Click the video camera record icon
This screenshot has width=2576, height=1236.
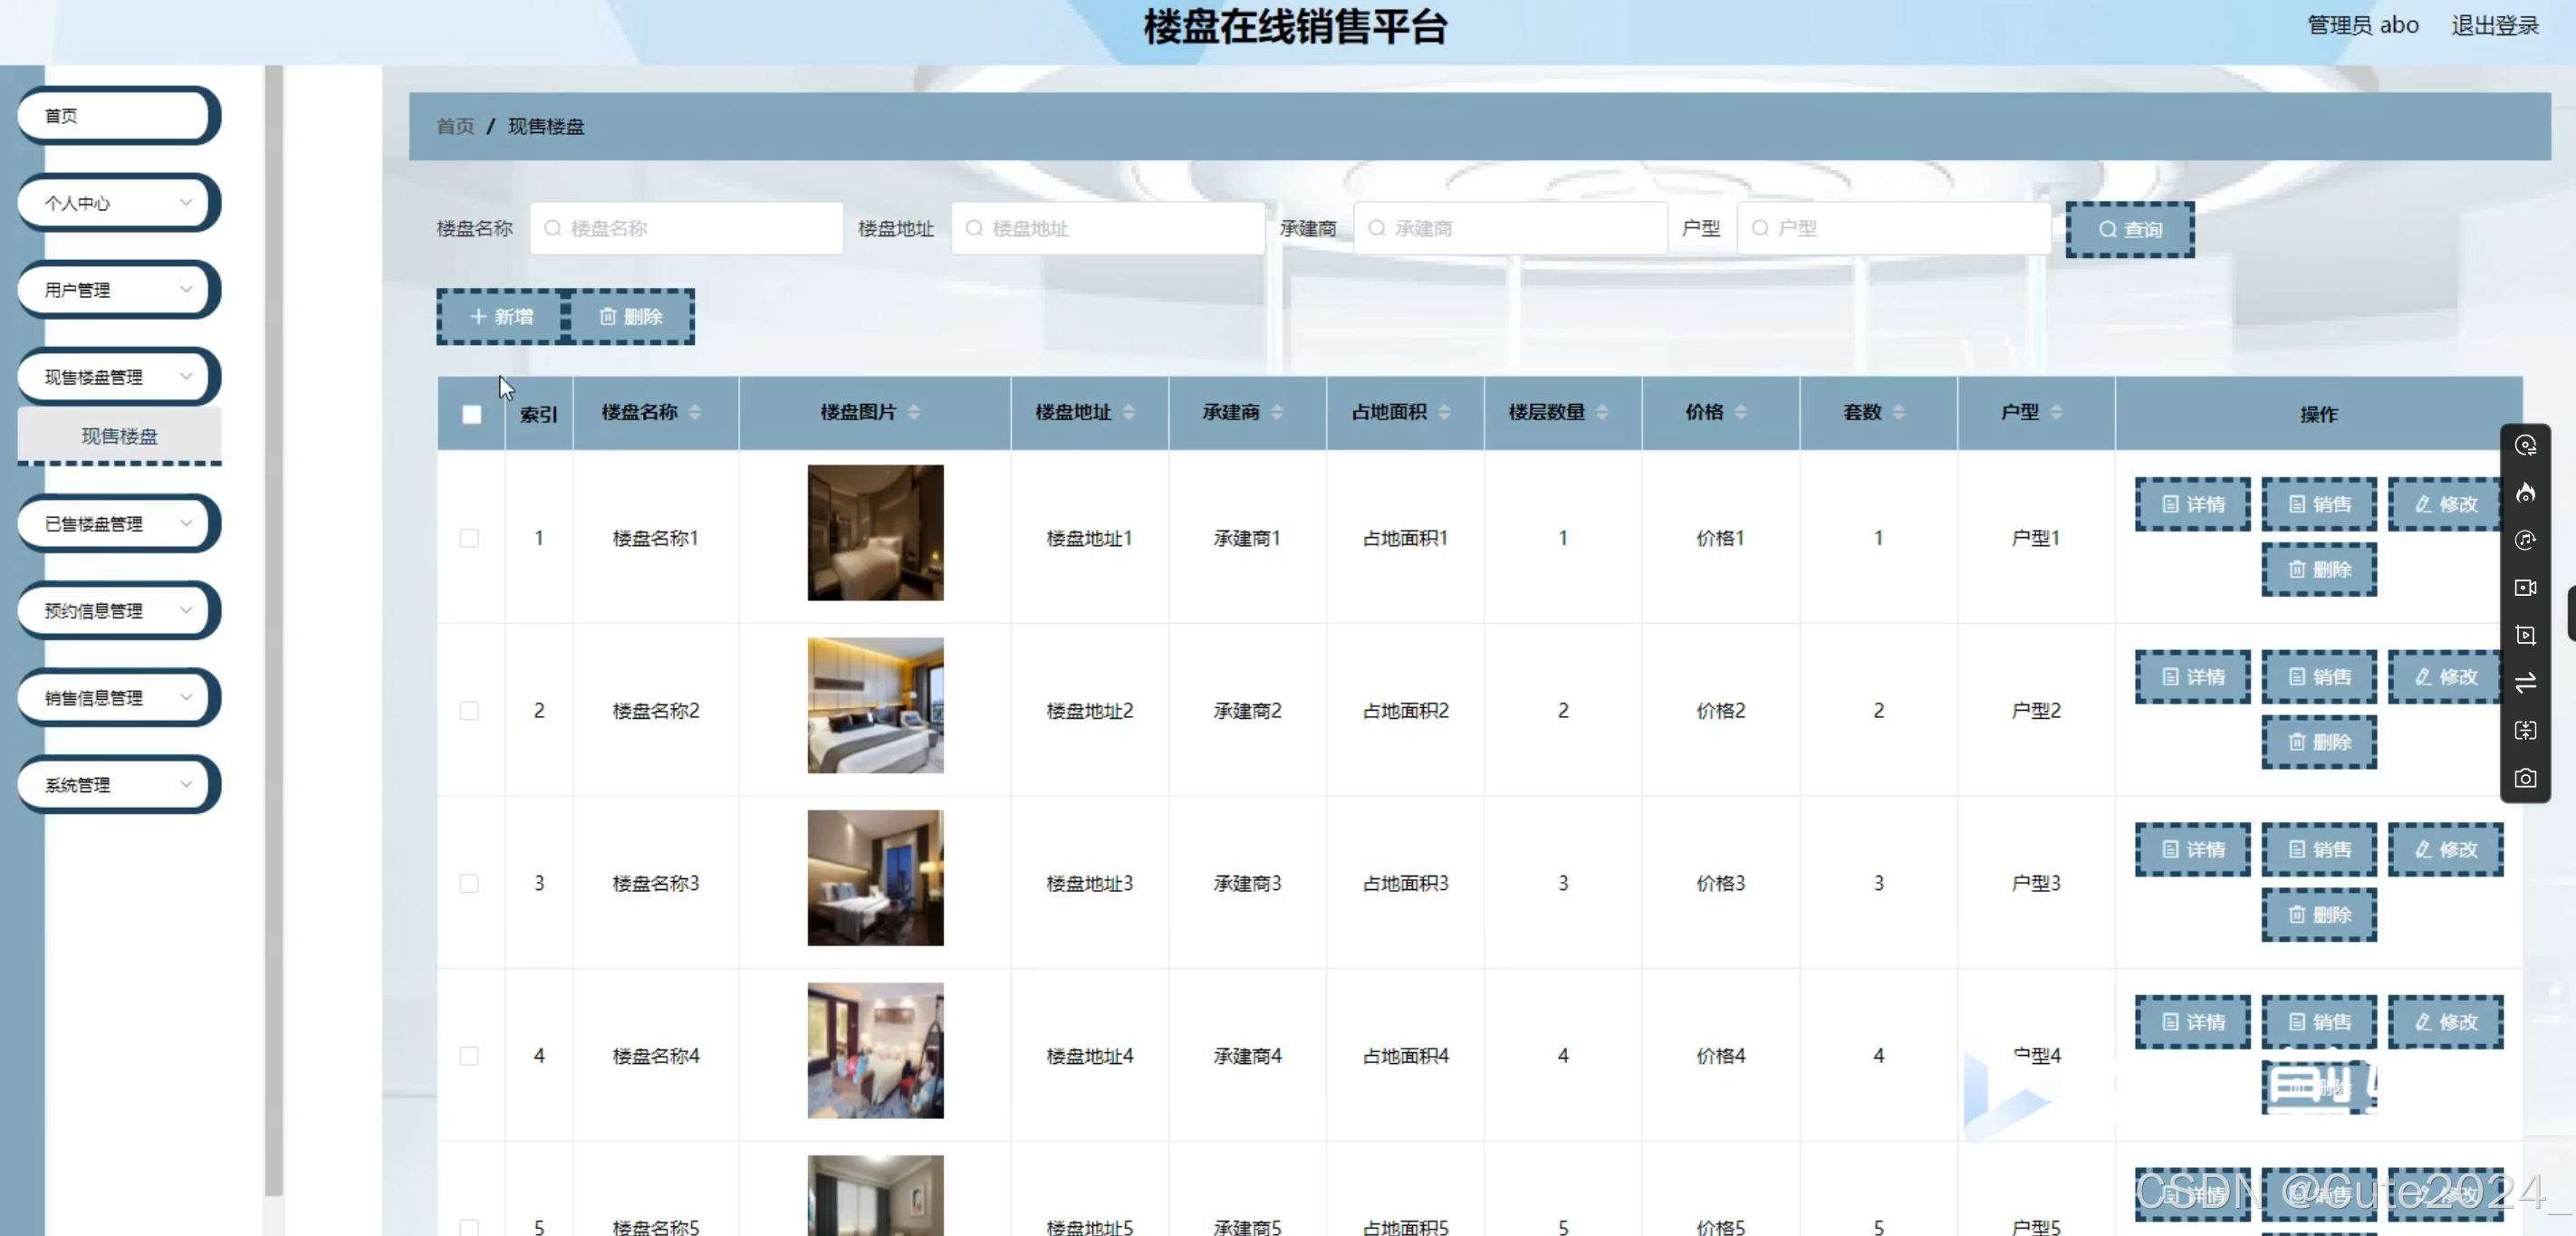(x=2525, y=588)
